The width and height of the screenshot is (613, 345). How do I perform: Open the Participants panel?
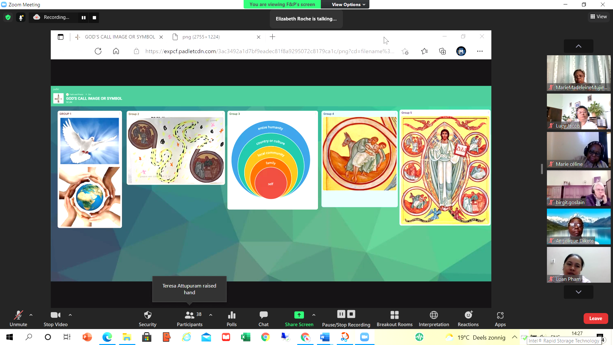190,318
